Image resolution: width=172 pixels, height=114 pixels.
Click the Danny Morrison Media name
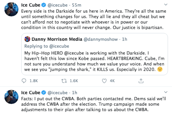(57, 39)
